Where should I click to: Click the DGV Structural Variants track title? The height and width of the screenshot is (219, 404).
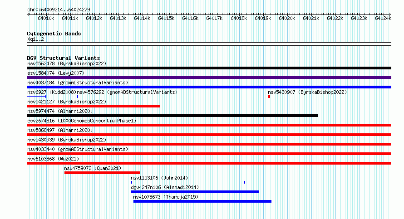click(64, 58)
